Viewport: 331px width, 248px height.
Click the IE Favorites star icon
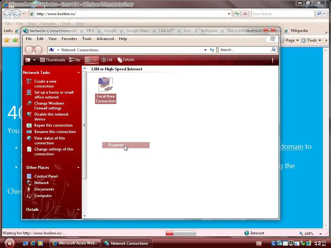[x=6, y=40]
